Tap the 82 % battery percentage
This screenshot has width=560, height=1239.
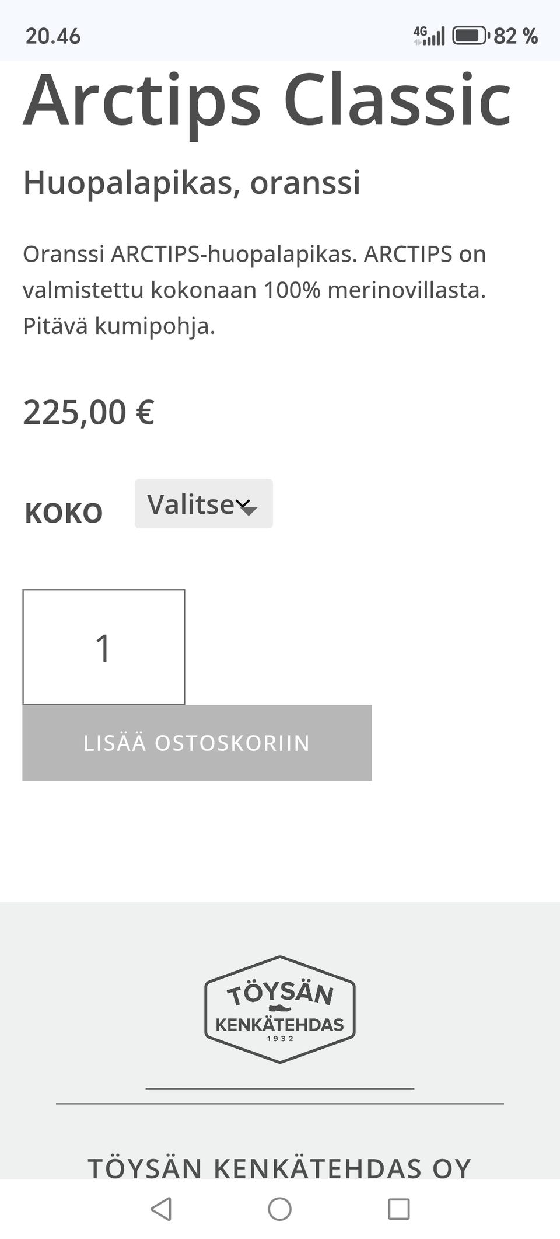516,36
